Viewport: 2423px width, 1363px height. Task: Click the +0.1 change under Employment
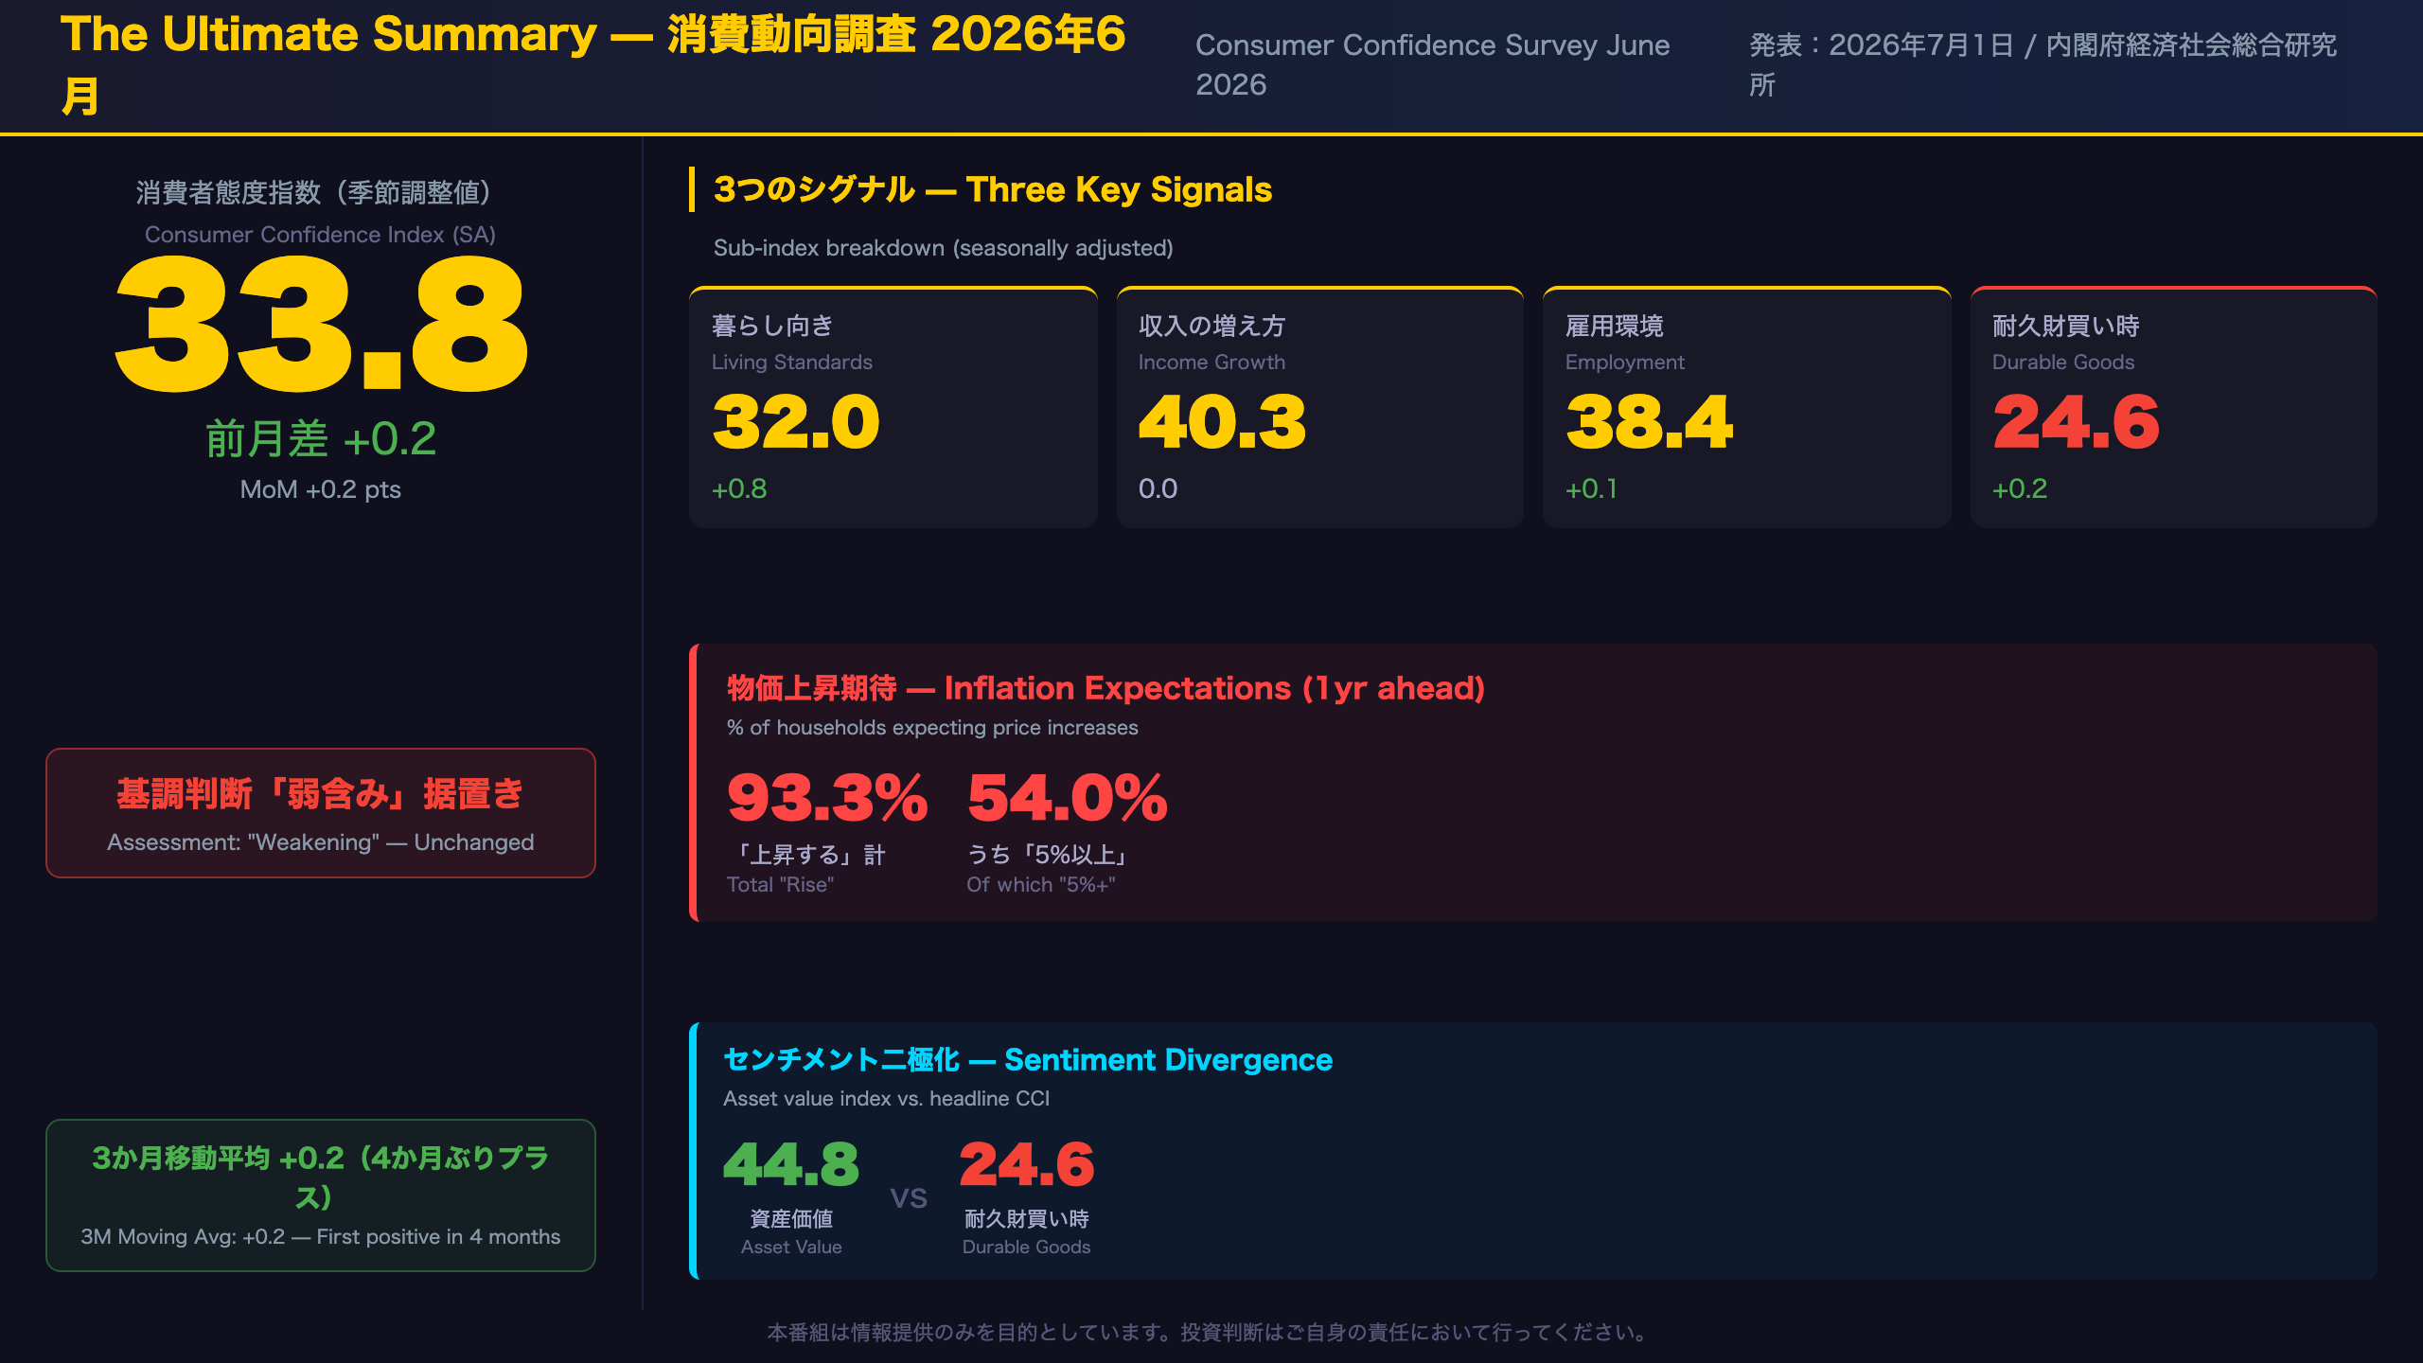(x=1591, y=489)
